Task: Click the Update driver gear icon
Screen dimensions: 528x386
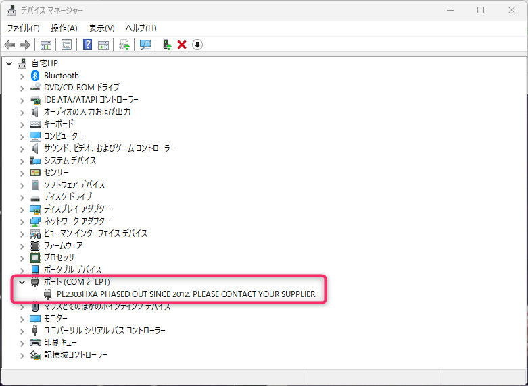Action: click(124, 45)
